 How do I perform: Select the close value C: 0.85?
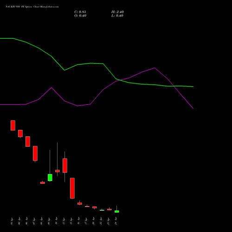pyautogui.click(x=80, y=12)
